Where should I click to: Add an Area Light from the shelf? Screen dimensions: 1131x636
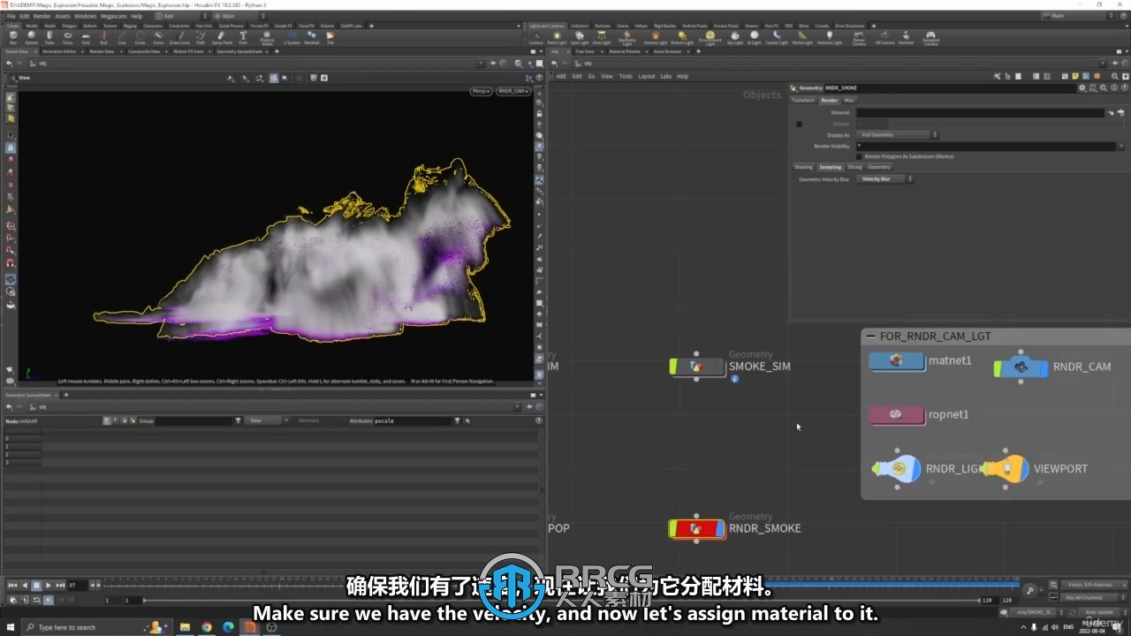point(602,38)
